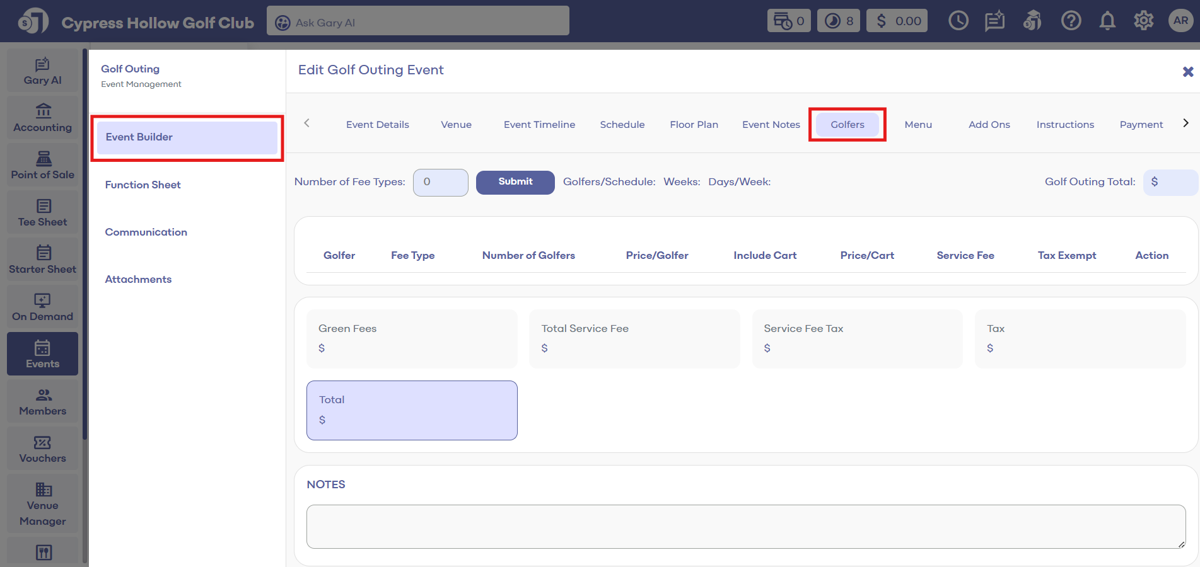Click inside the NOTES text area
Viewport: 1200px width, 567px height.
pos(745,526)
